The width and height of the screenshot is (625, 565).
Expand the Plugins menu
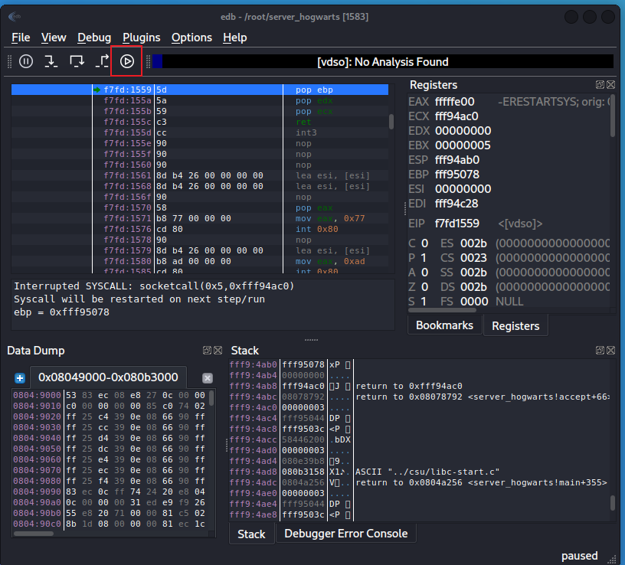(x=142, y=37)
